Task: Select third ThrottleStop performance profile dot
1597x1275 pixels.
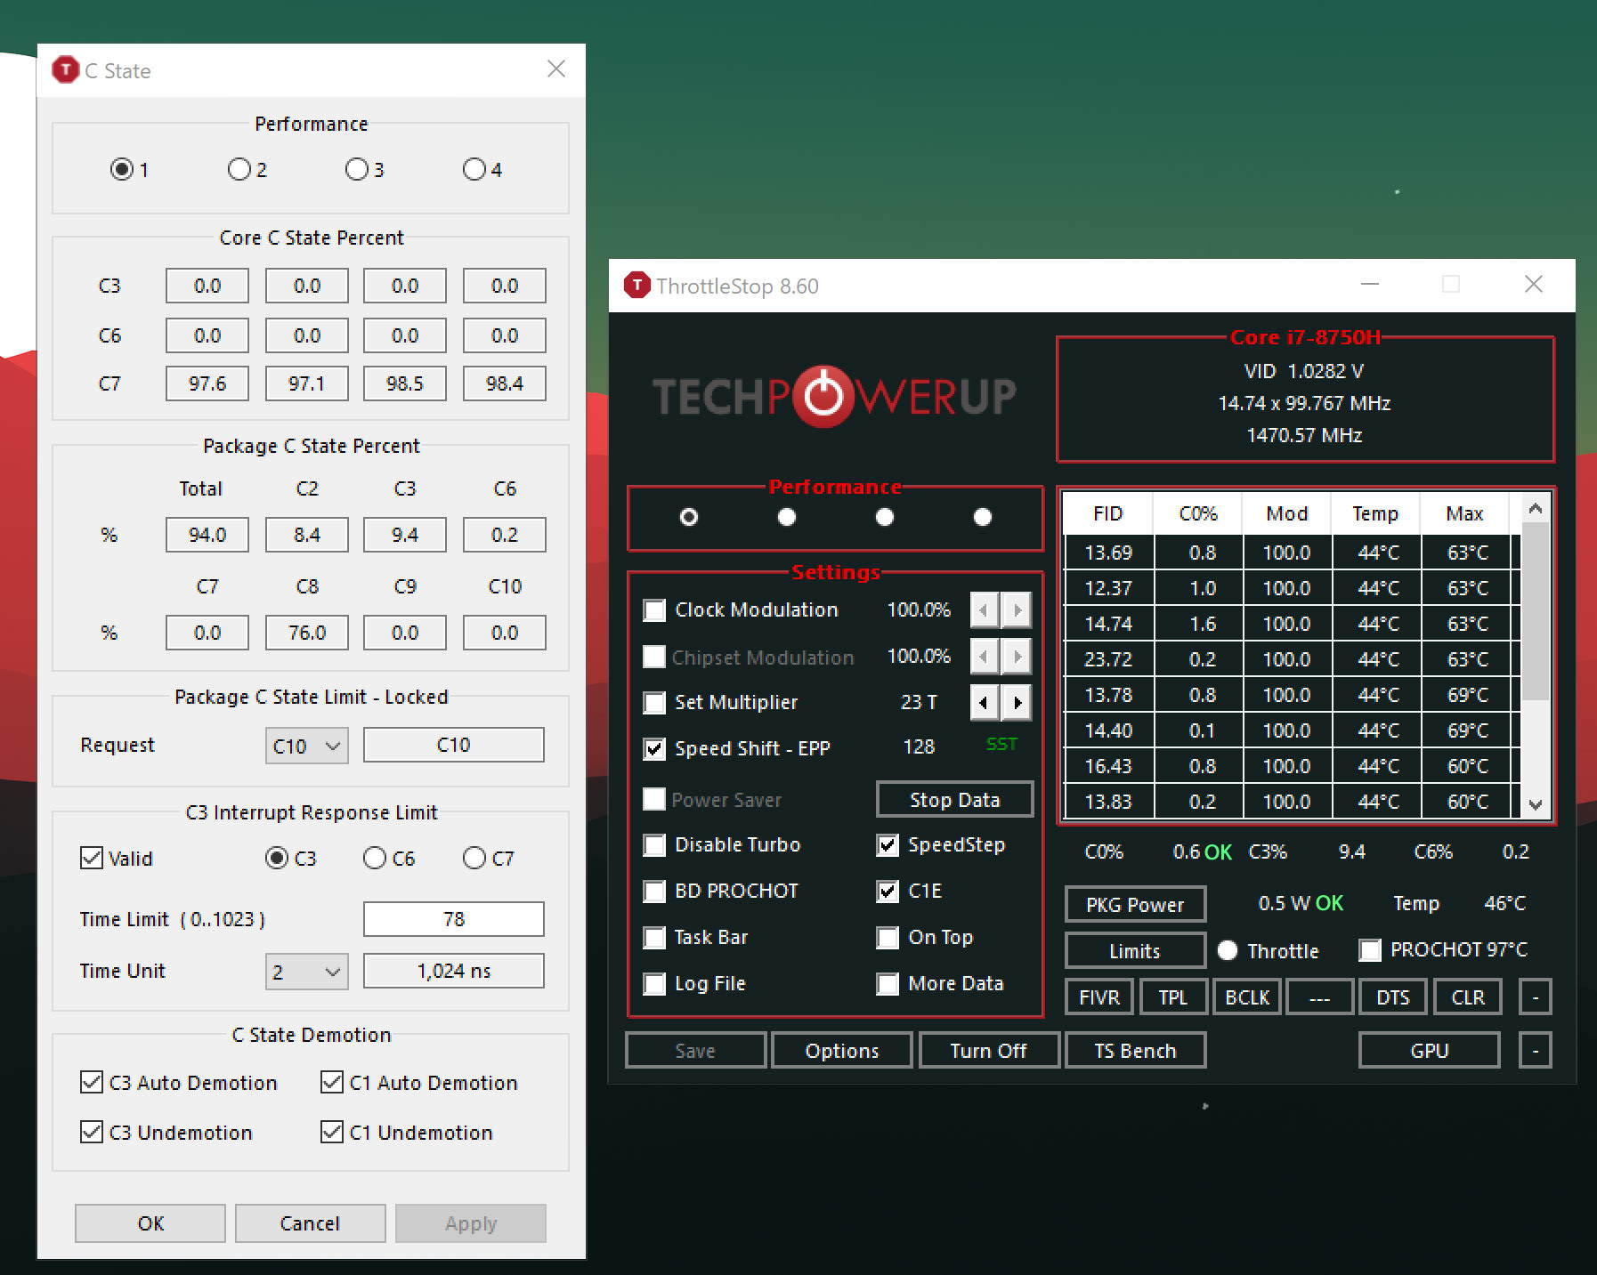Action: (x=885, y=517)
